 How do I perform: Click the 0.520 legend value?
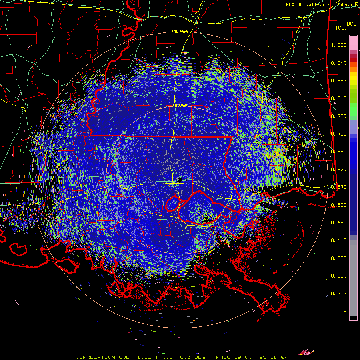click(339, 205)
